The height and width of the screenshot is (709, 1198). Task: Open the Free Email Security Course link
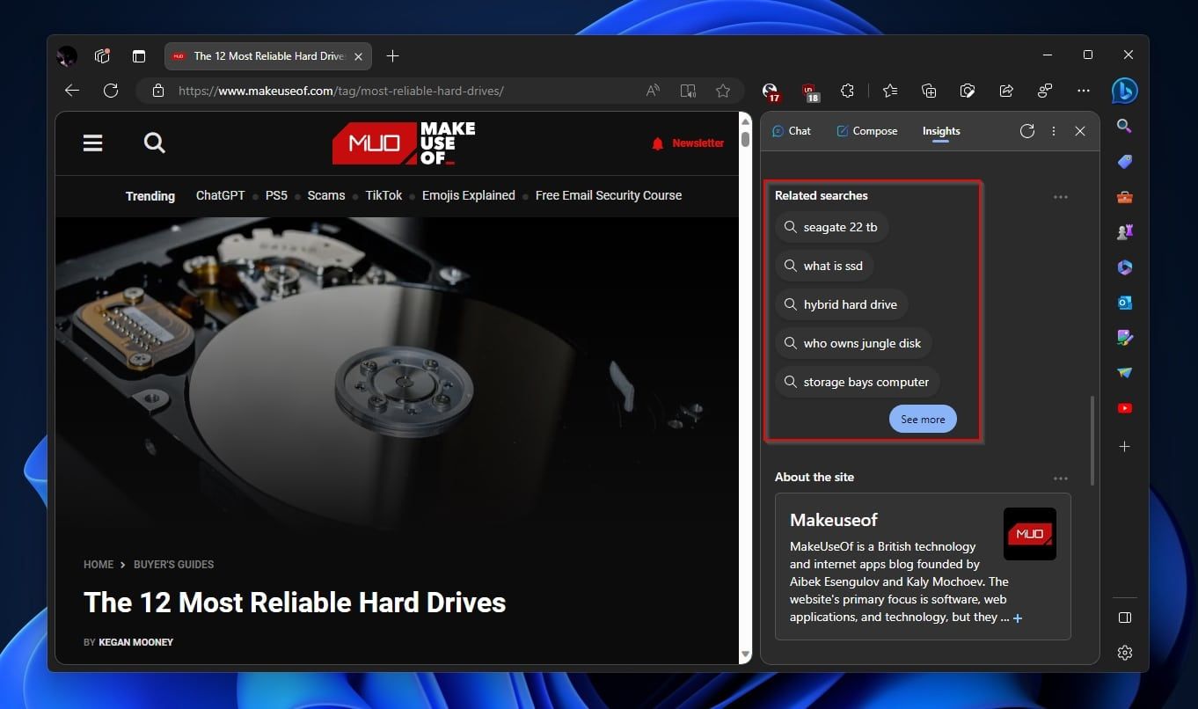point(609,195)
